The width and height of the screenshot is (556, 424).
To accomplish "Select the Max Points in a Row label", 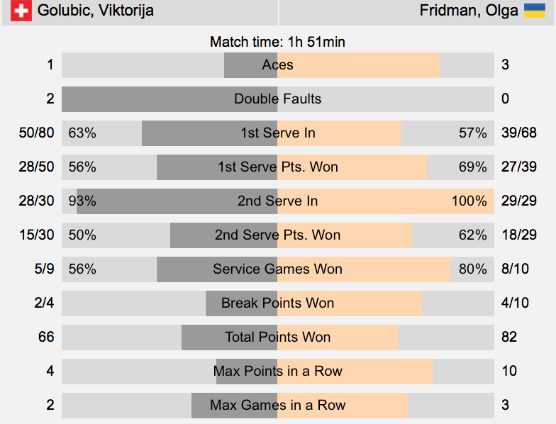I will tap(277, 372).
